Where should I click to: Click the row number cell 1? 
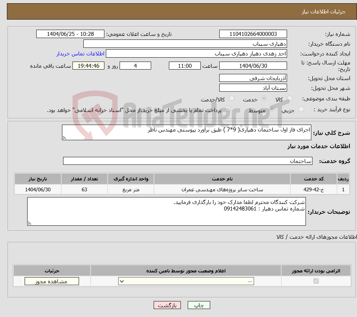(343, 189)
